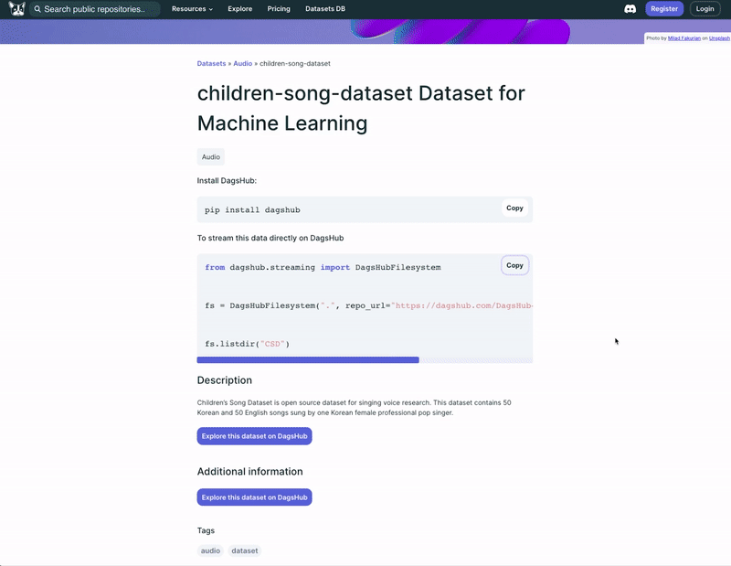Copy the DagsHubFilesystem streaming code
This screenshot has width=731, height=566.
pos(514,265)
